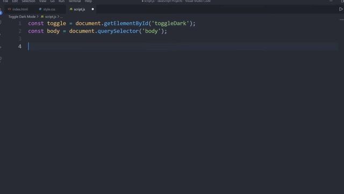The image size is (344, 194).
Task: Open the Selection menu
Action: (x=28, y=1)
